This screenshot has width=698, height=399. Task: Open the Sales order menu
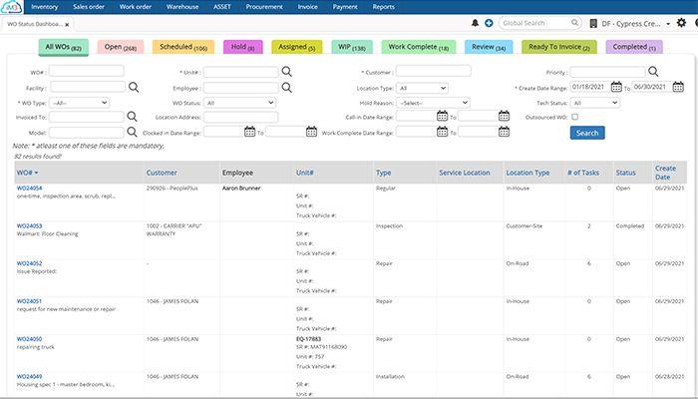(89, 7)
